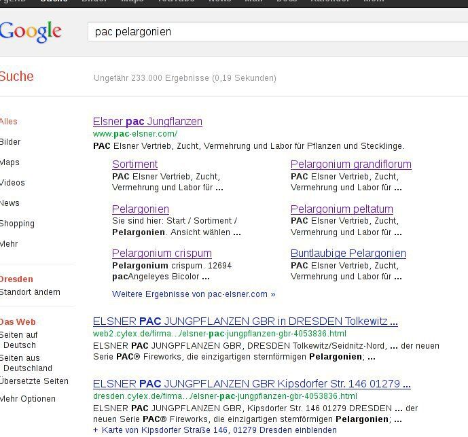This screenshot has width=468, height=437.
Task: Click 'Standort ändern' under Dresden
Action: click(x=30, y=292)
